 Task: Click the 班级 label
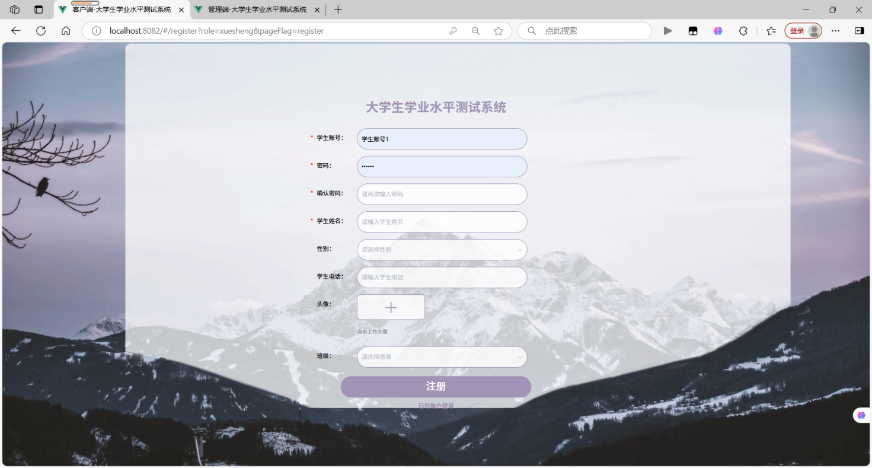coord(324,356)
